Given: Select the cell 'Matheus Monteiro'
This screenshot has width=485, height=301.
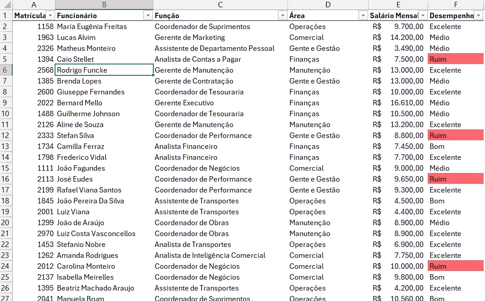Looking at the screenshot, I should pyautogui.click(x=104, y=48).
